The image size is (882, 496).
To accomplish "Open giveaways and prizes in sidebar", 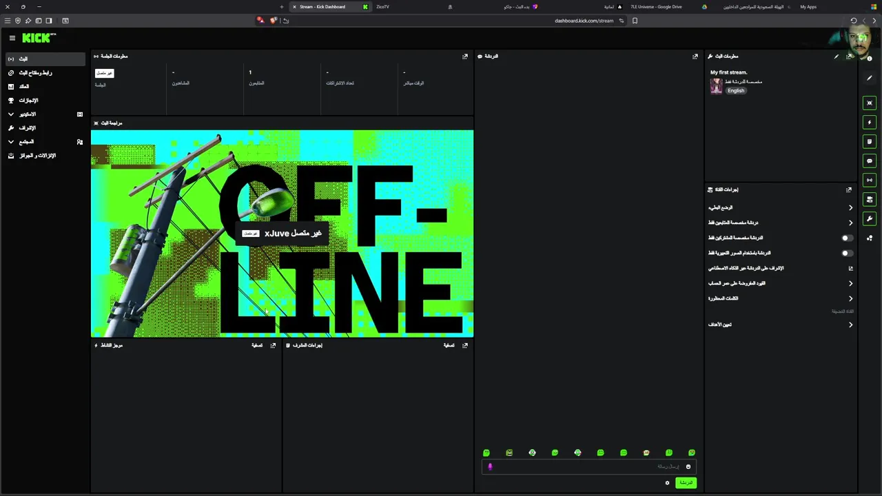I will click(45, 156).
